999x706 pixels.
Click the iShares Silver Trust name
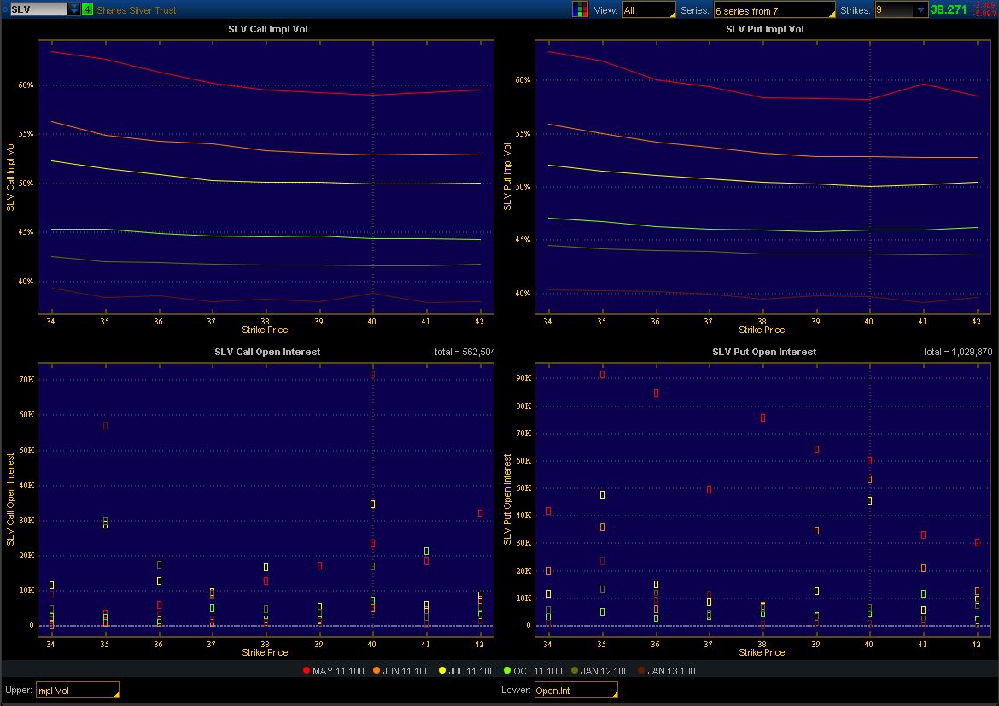(x=136, y=10)
